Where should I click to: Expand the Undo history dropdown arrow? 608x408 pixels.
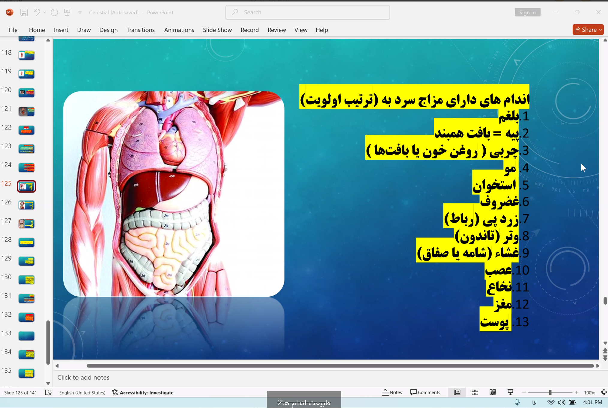coord(45,12)
